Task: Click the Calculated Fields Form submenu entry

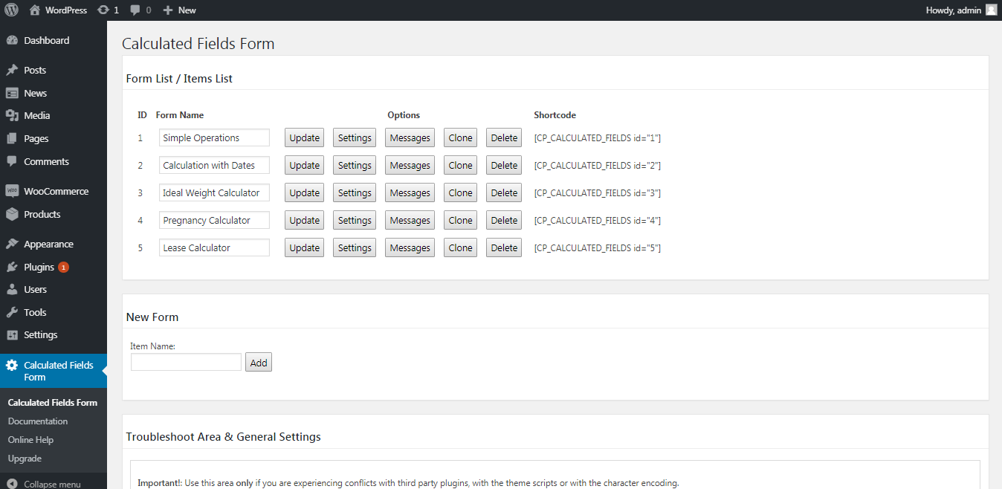Action: pyautogui.click(x=53, y=403)
